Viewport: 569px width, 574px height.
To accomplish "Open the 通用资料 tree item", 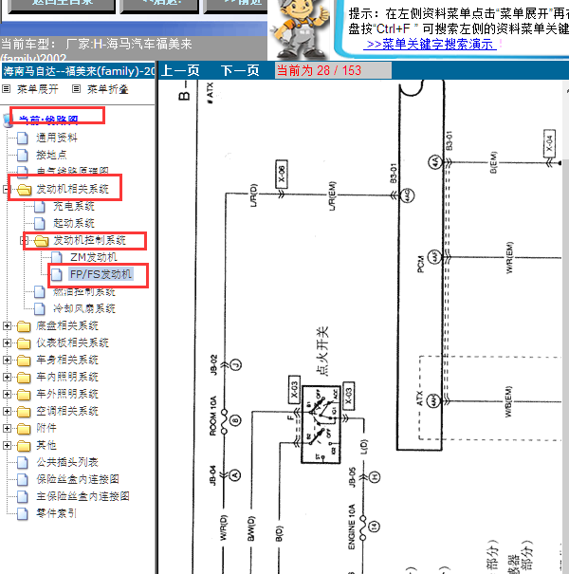I will point(56,138).
